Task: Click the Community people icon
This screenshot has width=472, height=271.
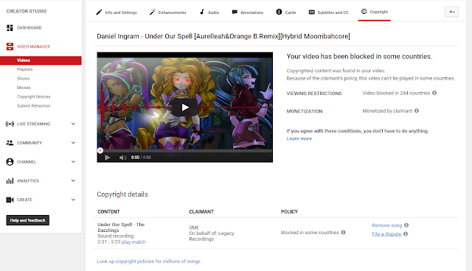Action: 10,143
